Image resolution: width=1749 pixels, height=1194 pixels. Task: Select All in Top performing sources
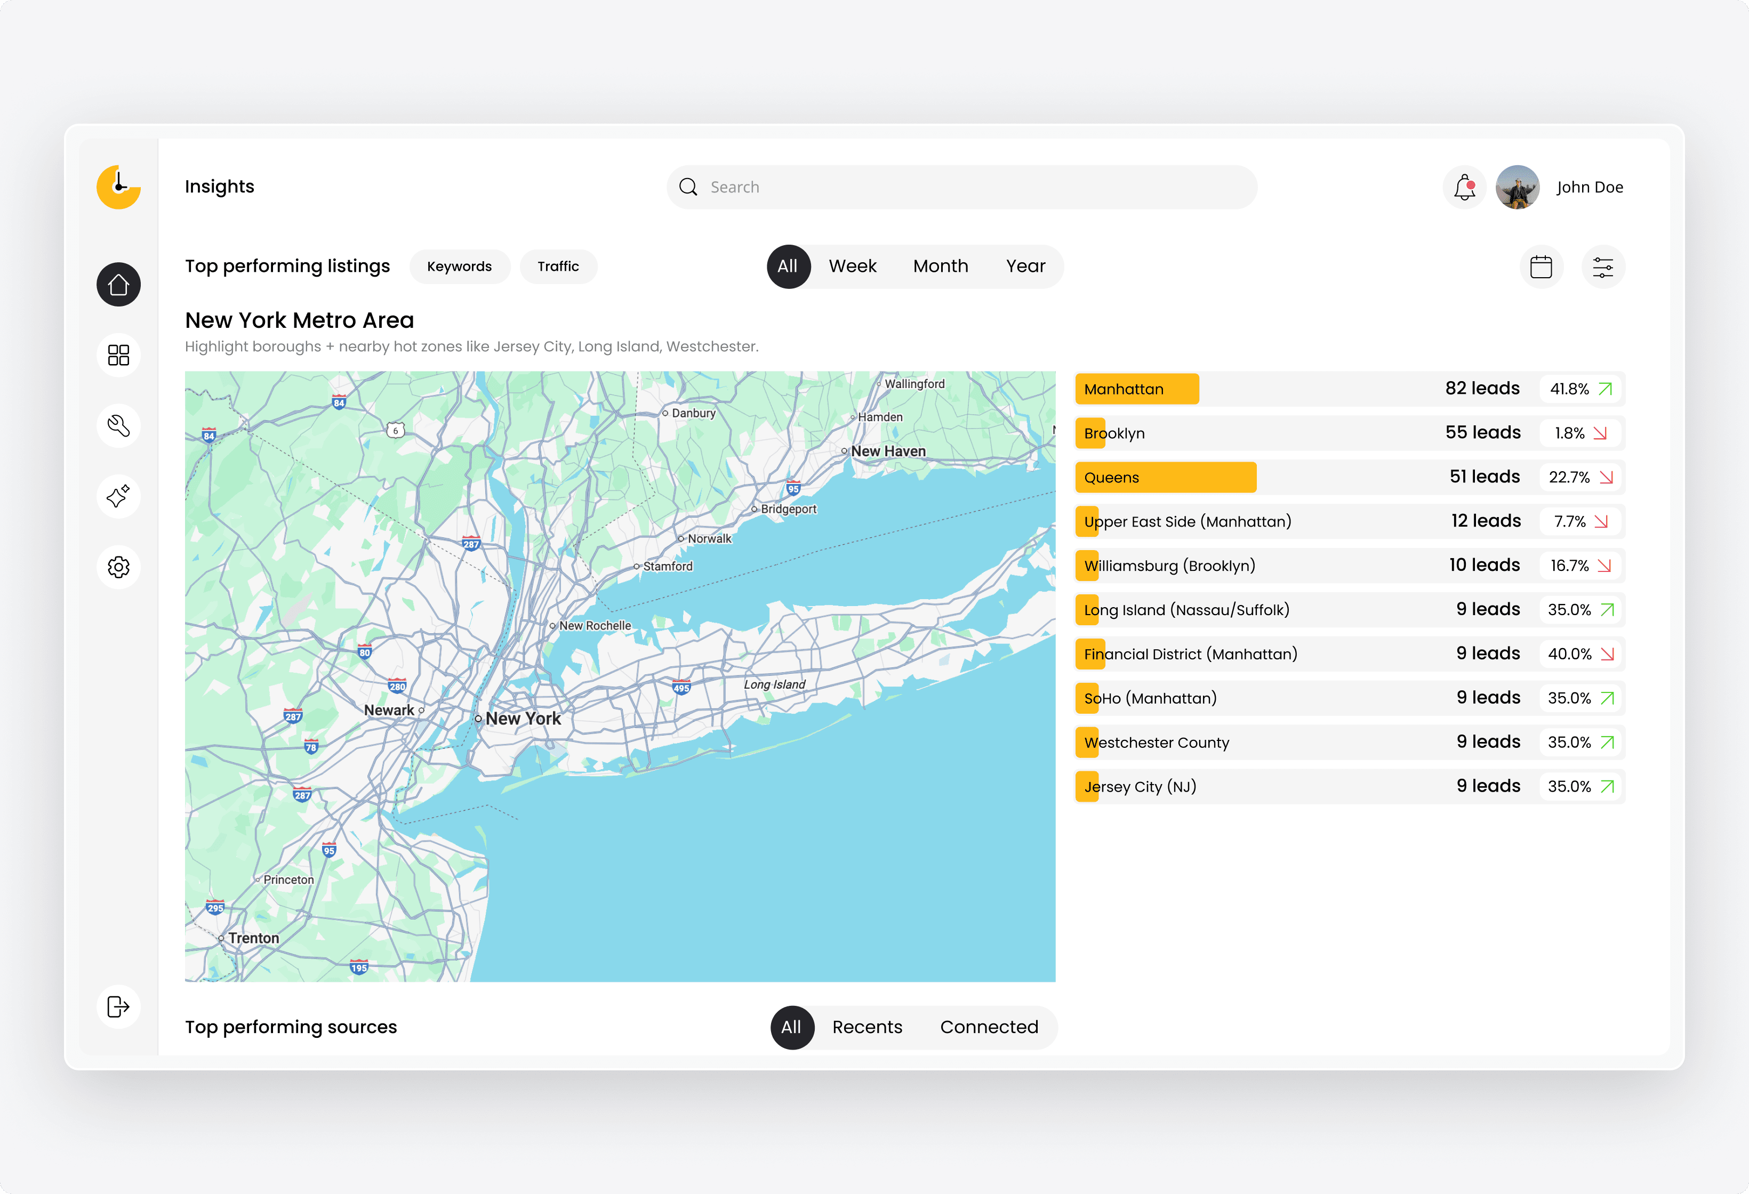(x=792, y=1027)
